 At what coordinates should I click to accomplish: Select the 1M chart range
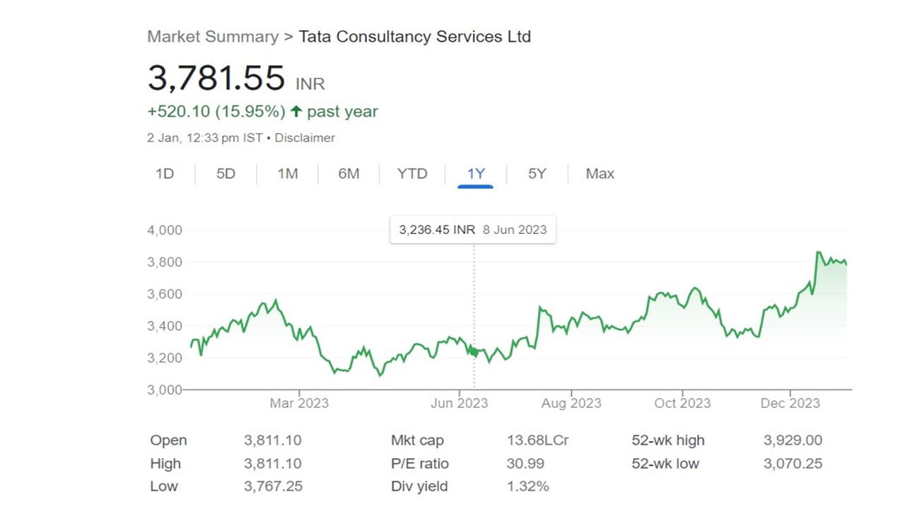(288, 174)
